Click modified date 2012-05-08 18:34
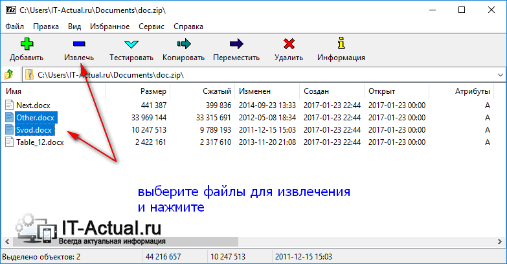 [x=267, y=118]
